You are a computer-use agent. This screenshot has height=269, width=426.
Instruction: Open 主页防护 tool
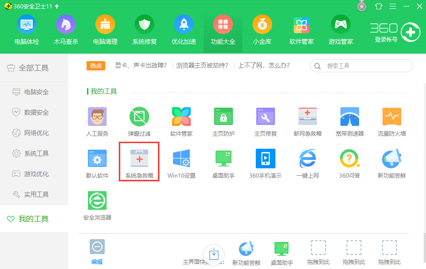coord(224,122)
